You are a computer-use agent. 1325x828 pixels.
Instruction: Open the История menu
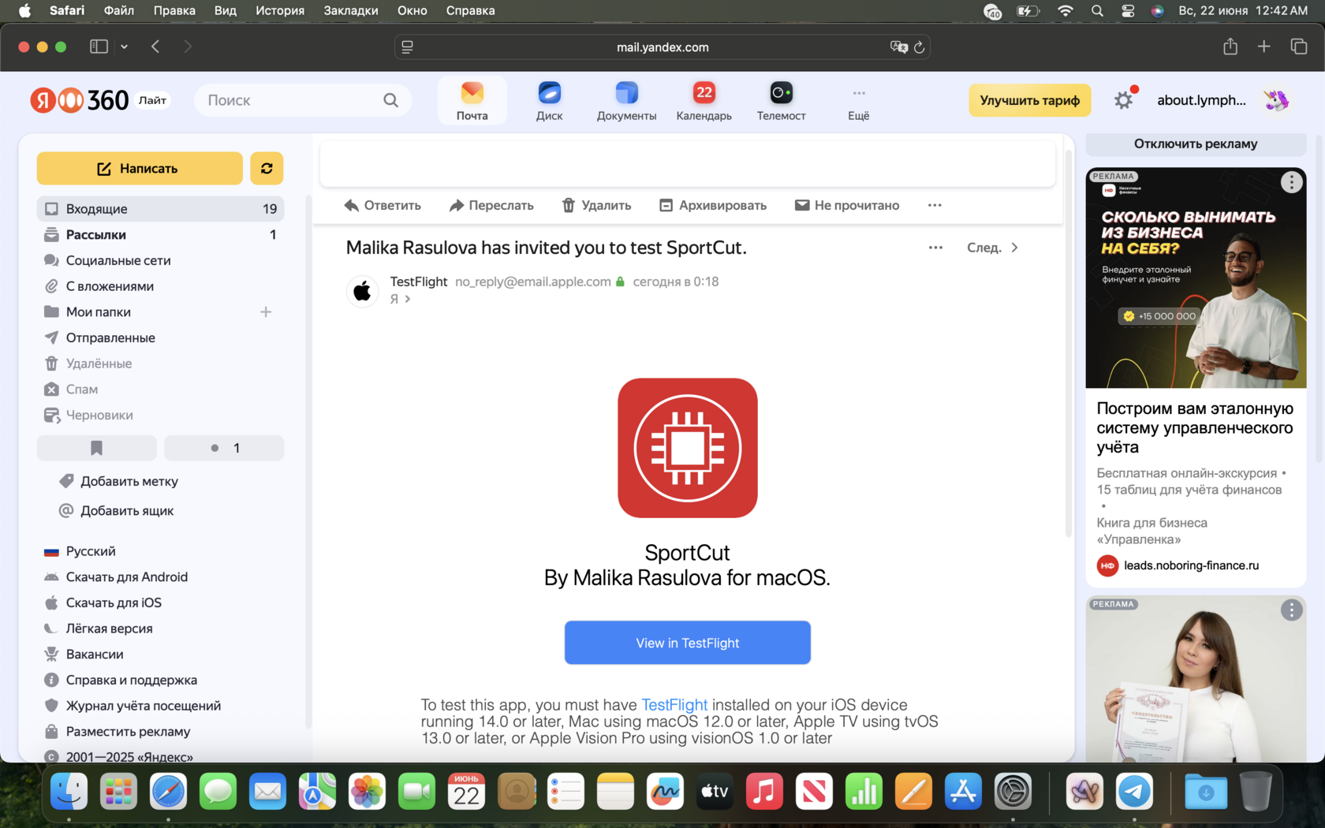(280, 10)
